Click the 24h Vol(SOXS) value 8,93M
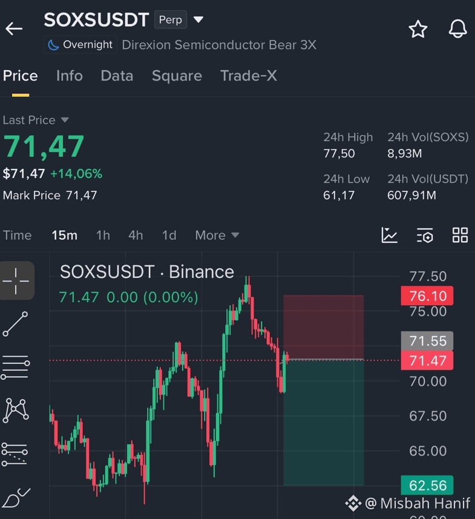The width and height of the screenshot is (475, 519). click(405, 154)
